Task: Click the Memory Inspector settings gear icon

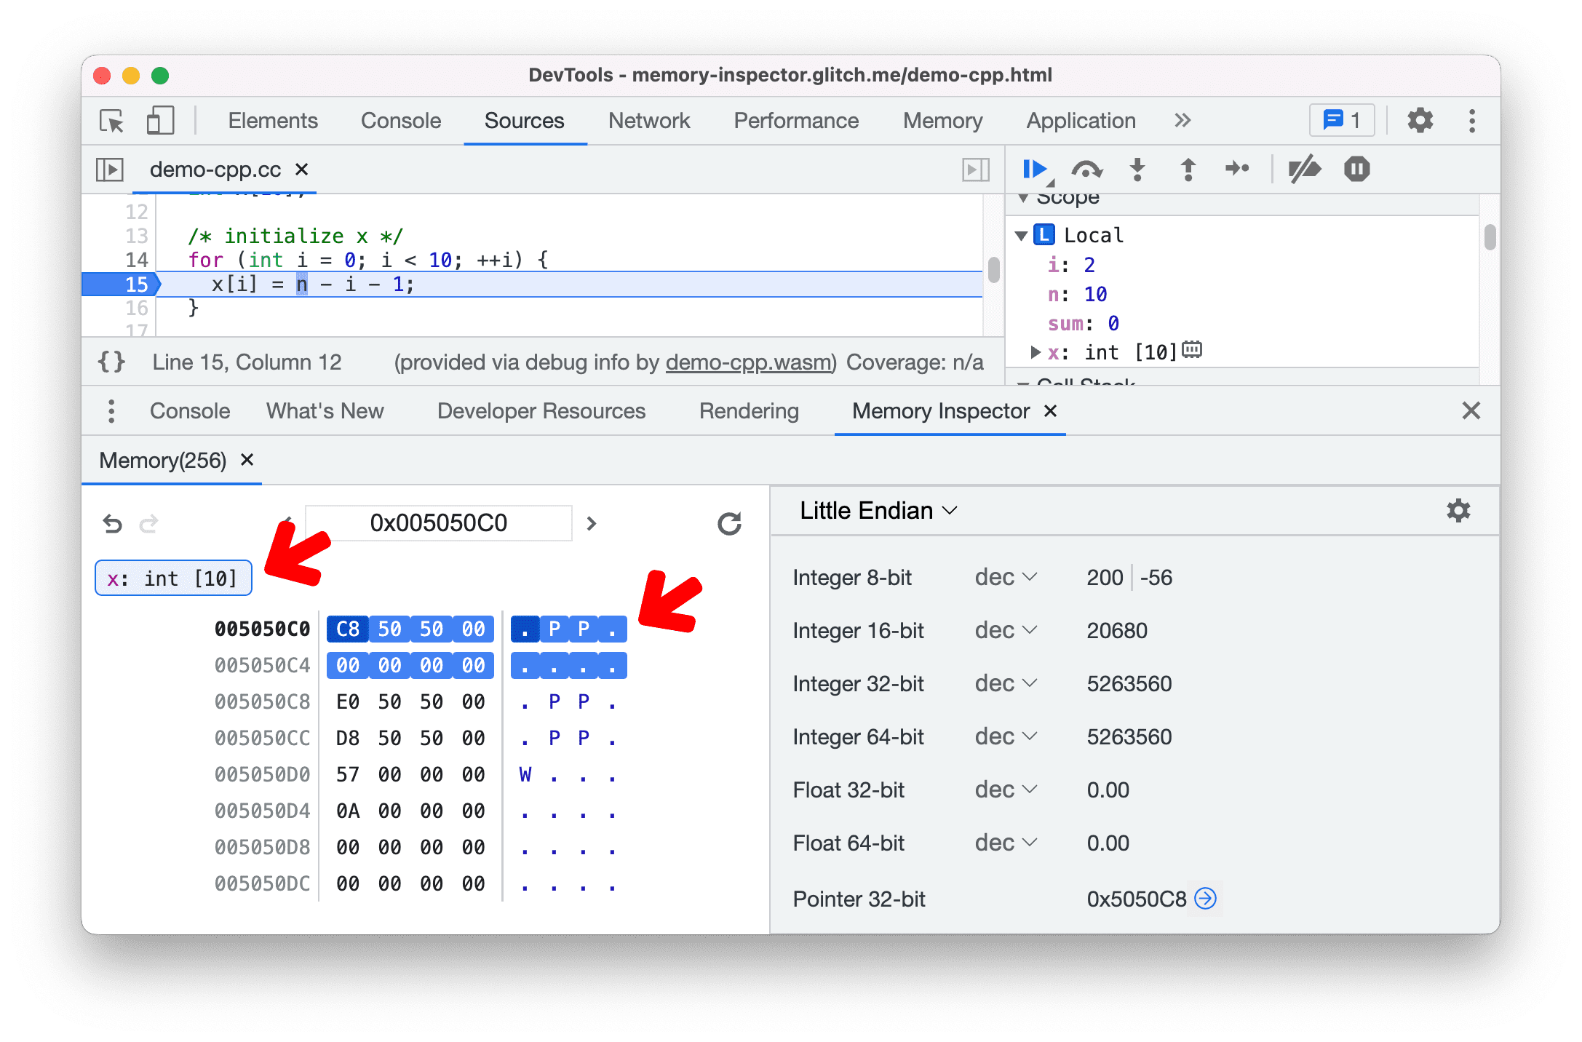Action: (x=1458, y=511)
